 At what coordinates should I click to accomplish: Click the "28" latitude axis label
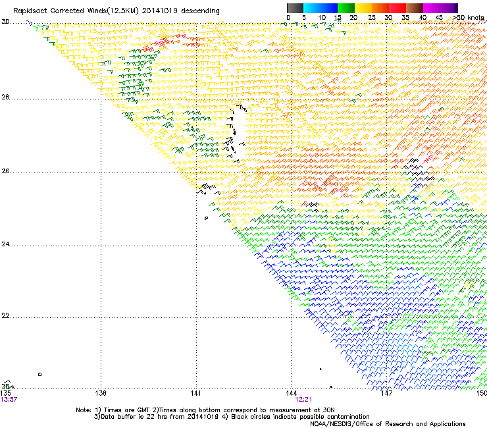pos(5,97)
